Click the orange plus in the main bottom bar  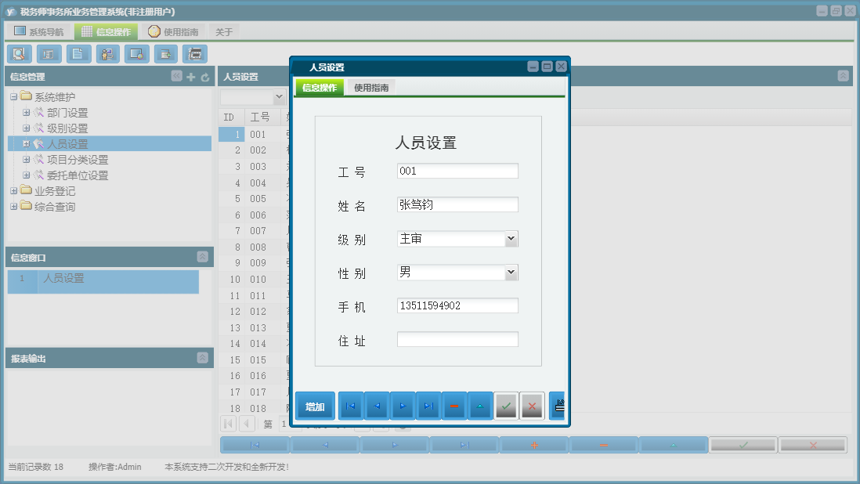(x=534, y=445)
